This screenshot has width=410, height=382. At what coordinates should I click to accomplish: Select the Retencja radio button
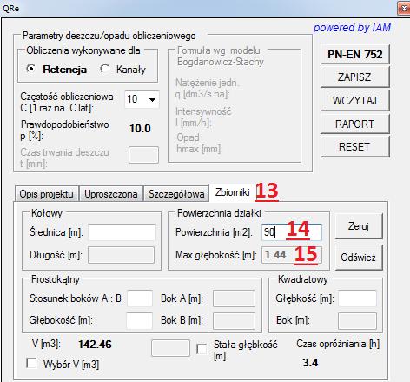pos(31,69)
